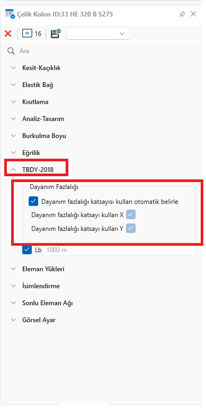
Task: Uncheck the otomatik belirle strength coefficient checkbox
Action: pos(33,202)
